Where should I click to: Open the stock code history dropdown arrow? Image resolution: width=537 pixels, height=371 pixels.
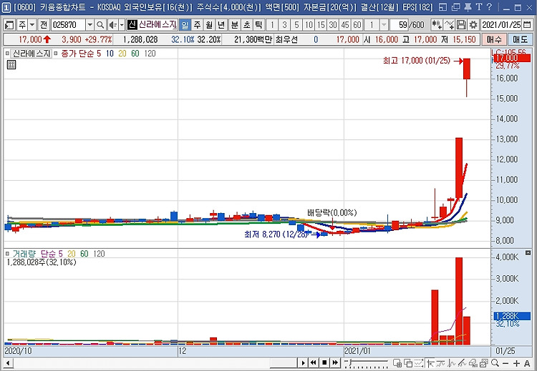(x=89, y=24)
